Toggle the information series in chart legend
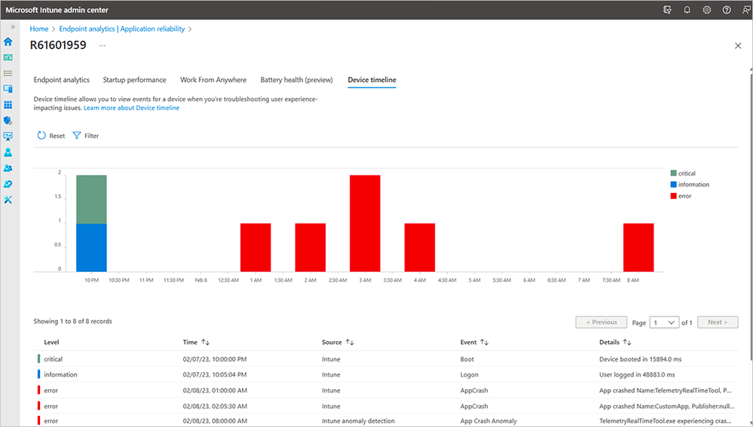The height and width of the screenshot is (427, 753). [x=689, y=185]
